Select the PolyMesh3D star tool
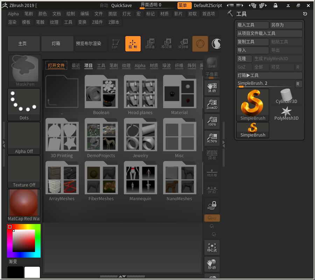 pyautogui.click(x=286, y=113)
